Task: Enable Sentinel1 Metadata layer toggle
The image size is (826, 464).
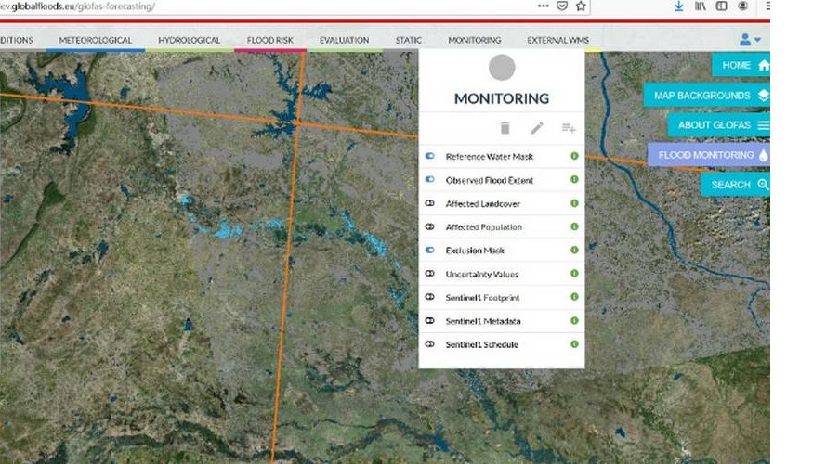Action: [x=430, y=320]
